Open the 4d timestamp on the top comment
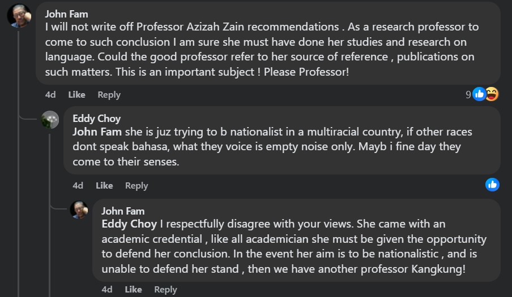The image size is (512, 297). [x=50, y=95]
